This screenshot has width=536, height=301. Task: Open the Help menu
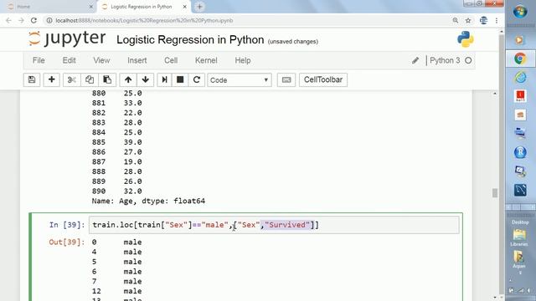pos(243,60)
